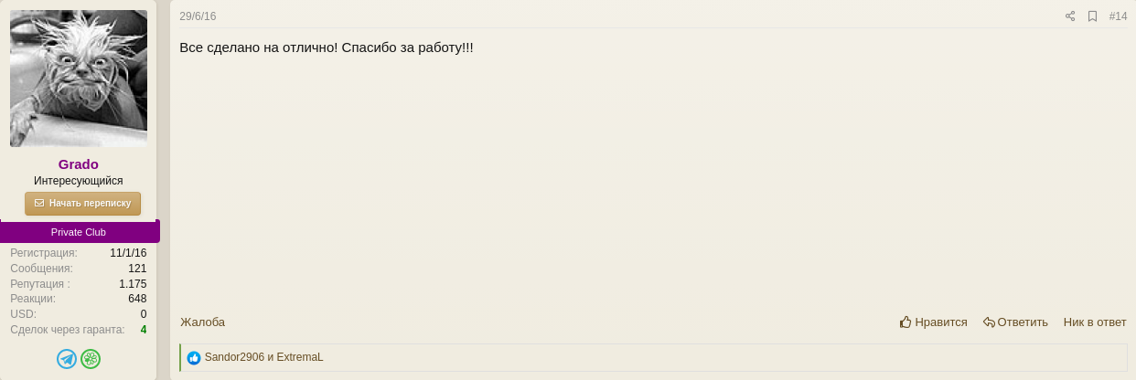Report the post via Жалоба
The image size is (1136, 380).
202,322
